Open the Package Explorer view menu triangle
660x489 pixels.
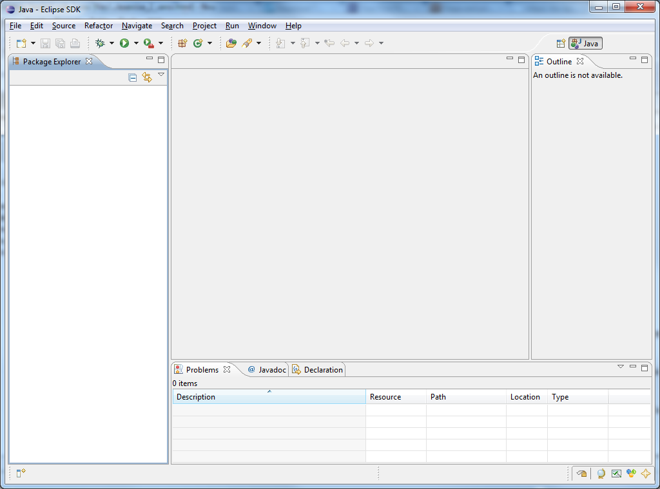click(161, 75)
